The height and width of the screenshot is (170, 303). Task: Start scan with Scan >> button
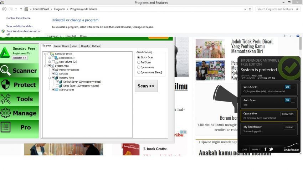[146, 86]
